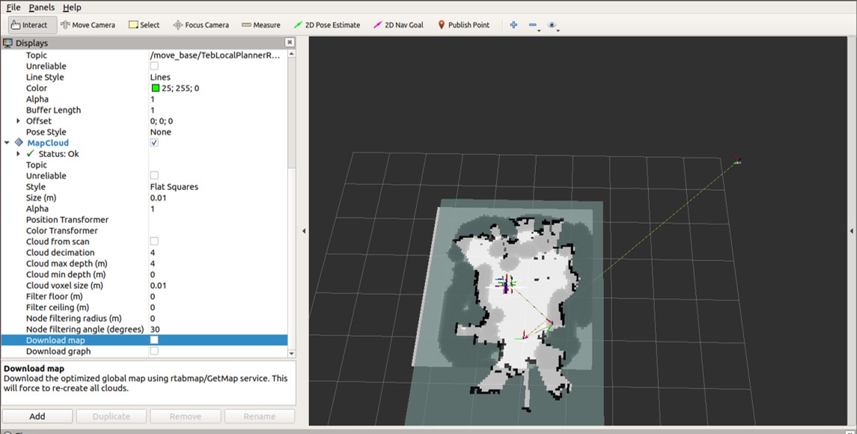Activate the Publish Point tool

(x=463, y=25)
